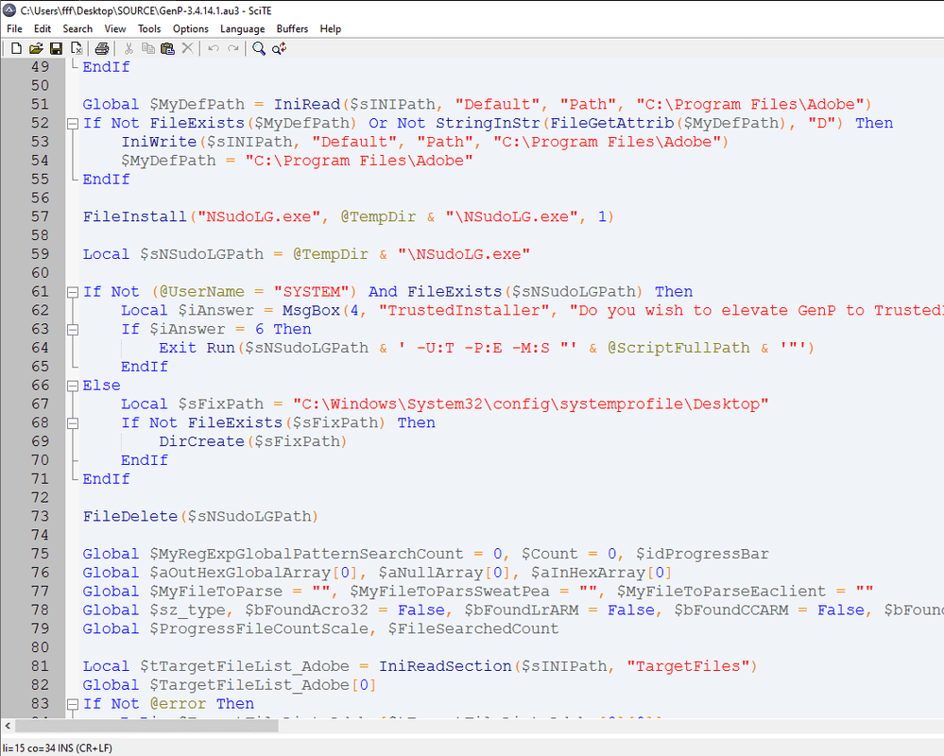Click the Paste clipboard icon
This screenshot has height=756, width=944.
coord(167,48)
